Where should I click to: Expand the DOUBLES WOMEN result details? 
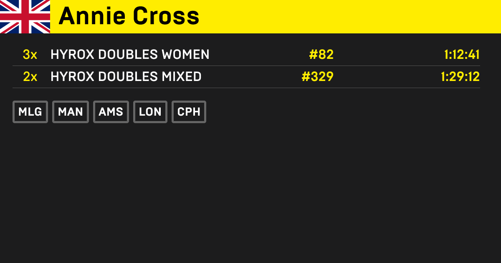130,54
